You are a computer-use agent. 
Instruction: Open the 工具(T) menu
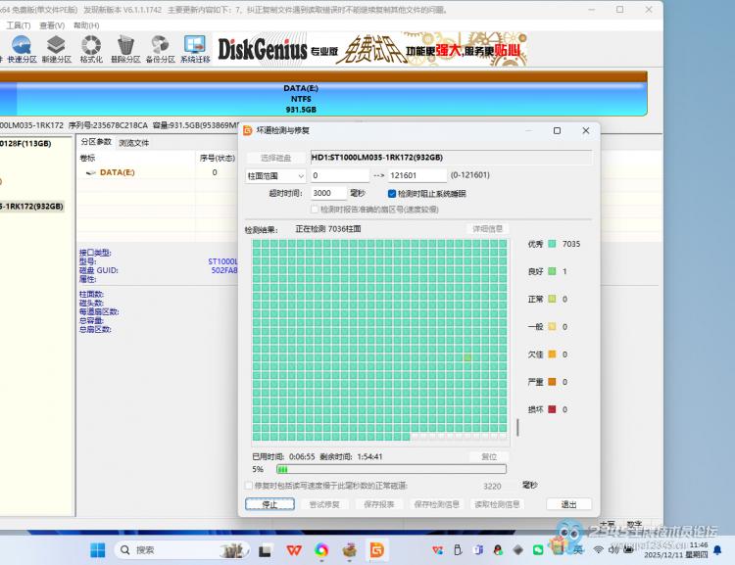coord(20,25)
